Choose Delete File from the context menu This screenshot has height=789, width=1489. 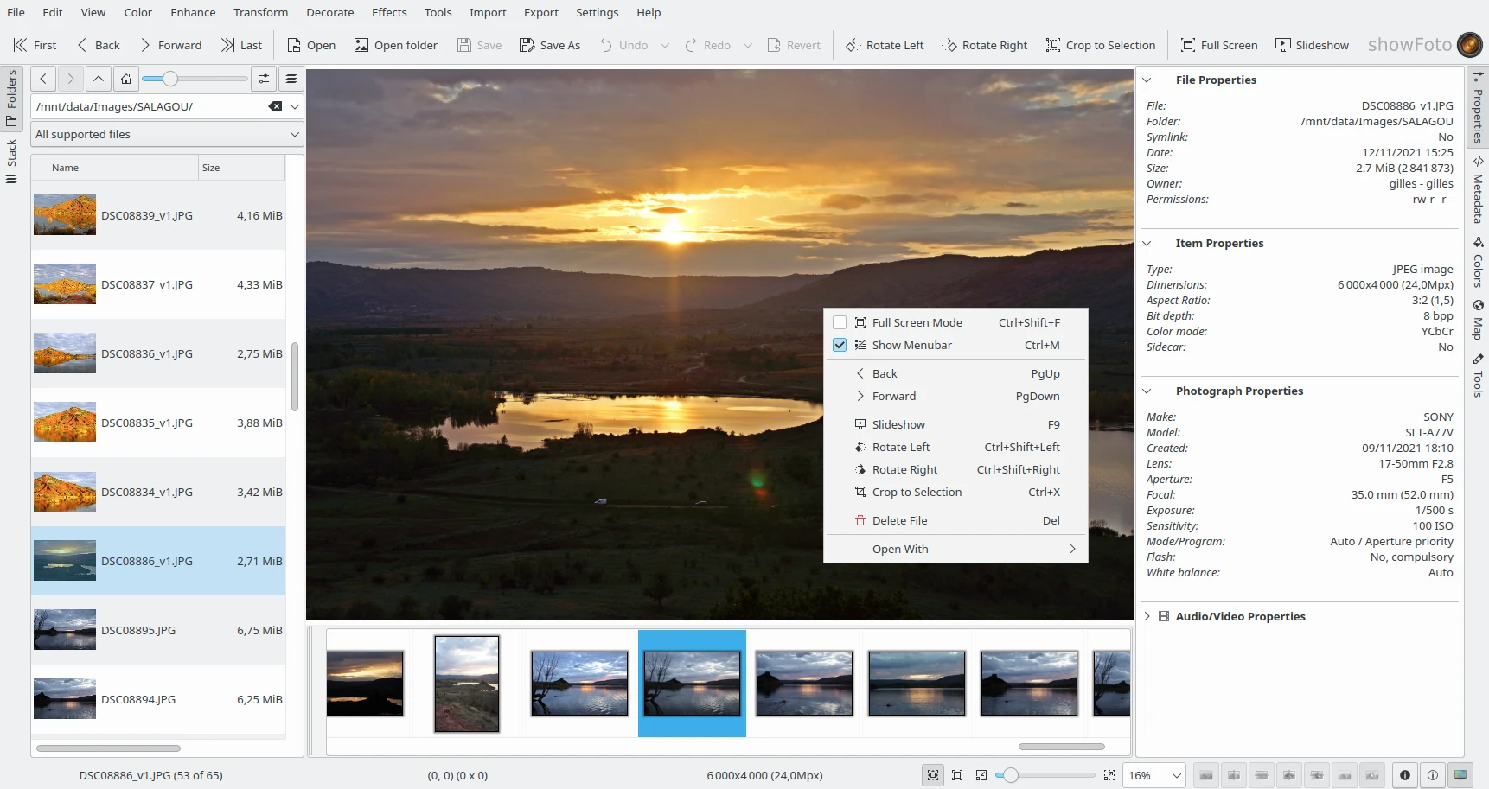click(899, 520)
